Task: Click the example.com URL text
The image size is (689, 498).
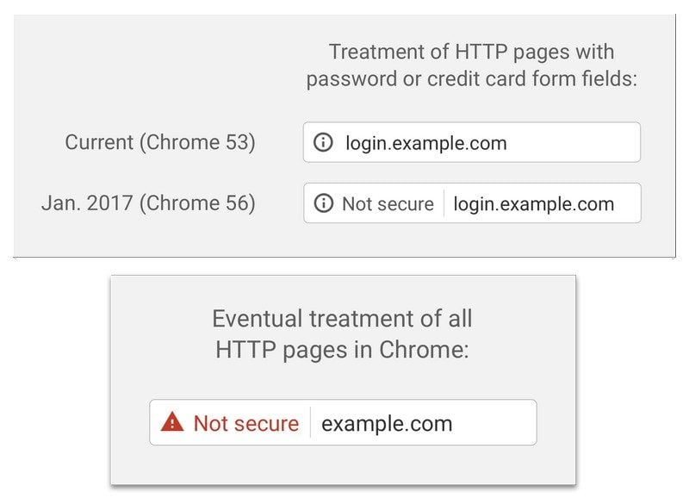Action: [387, 424]
